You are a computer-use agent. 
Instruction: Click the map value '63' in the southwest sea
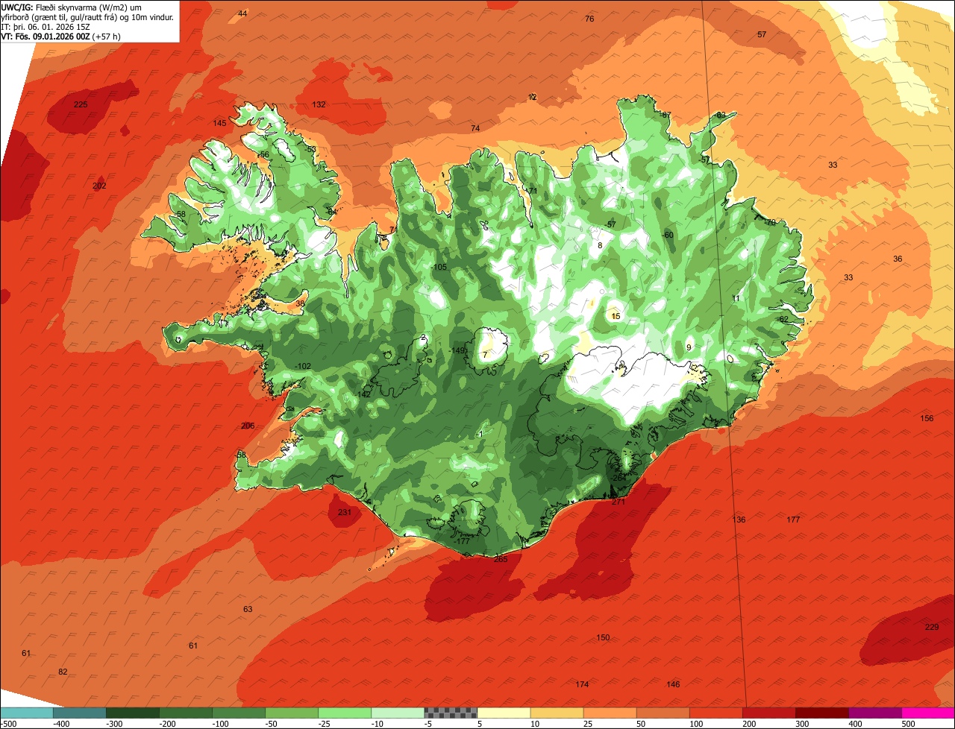pos(248,609)
